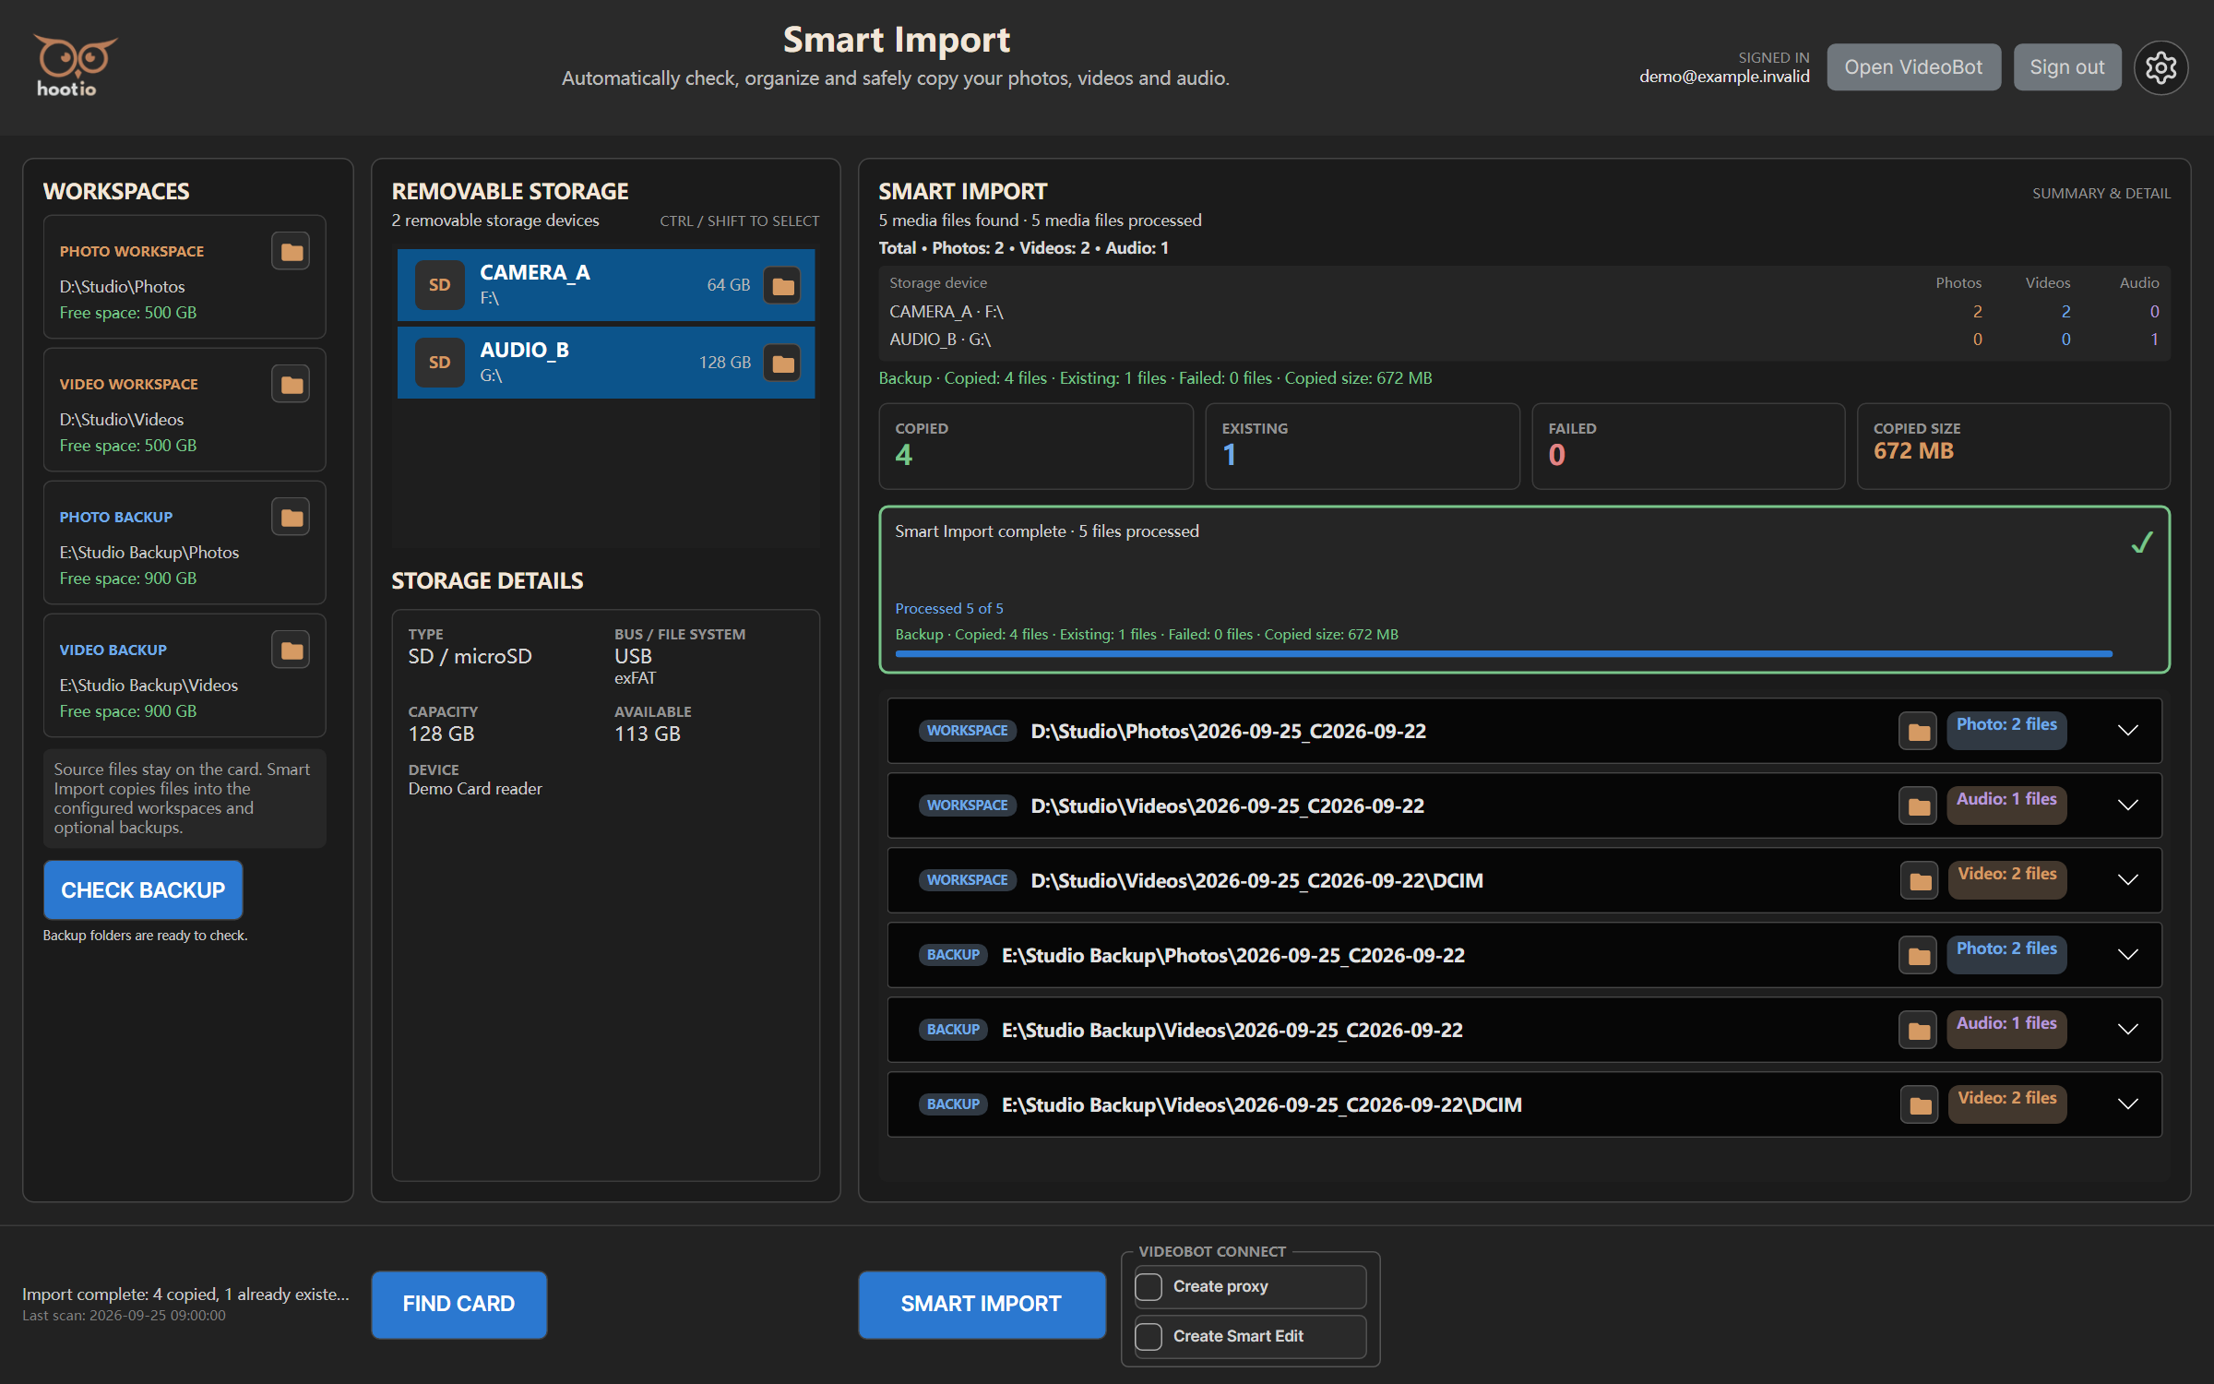Select the CAMERA_A storage device
The height and width of the screenshot is (1384, 2214).
(606, 285)
